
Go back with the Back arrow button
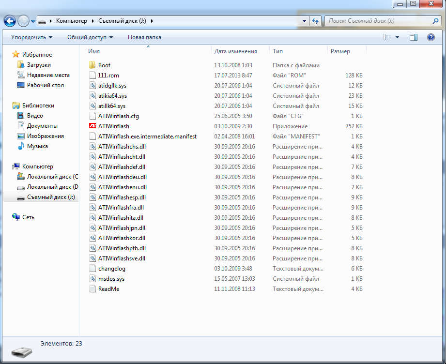[x=10, y=21]
